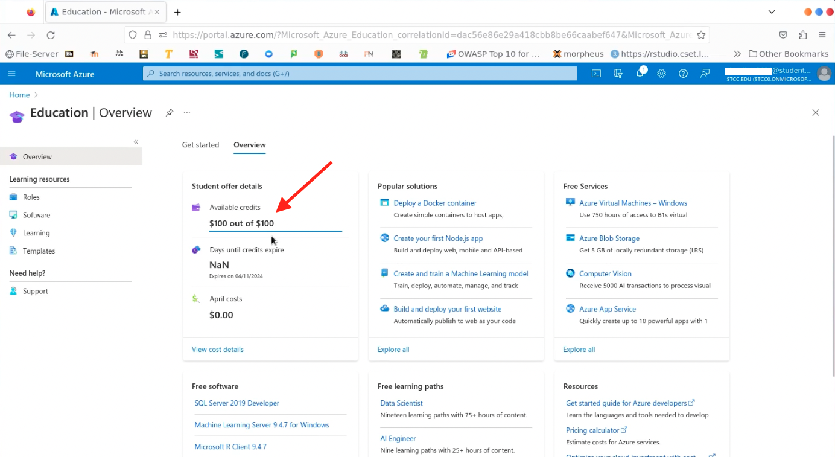Click the Windows VM icon in Free Services
Viewport: 835px width, 457px height.
pos(570,203)
